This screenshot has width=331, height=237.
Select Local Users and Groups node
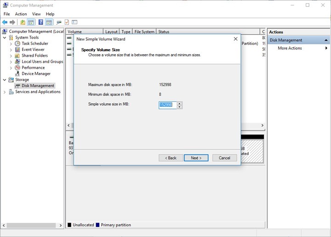(x=42, y=61)
